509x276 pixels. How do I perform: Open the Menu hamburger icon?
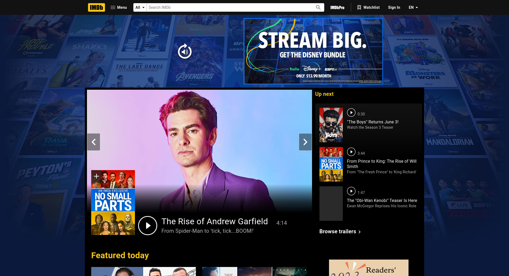pyautogui.click(x=113, y=7)
